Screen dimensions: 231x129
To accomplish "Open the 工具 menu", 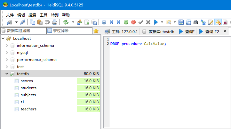I will pyautogui.click(x=44, y=15).
